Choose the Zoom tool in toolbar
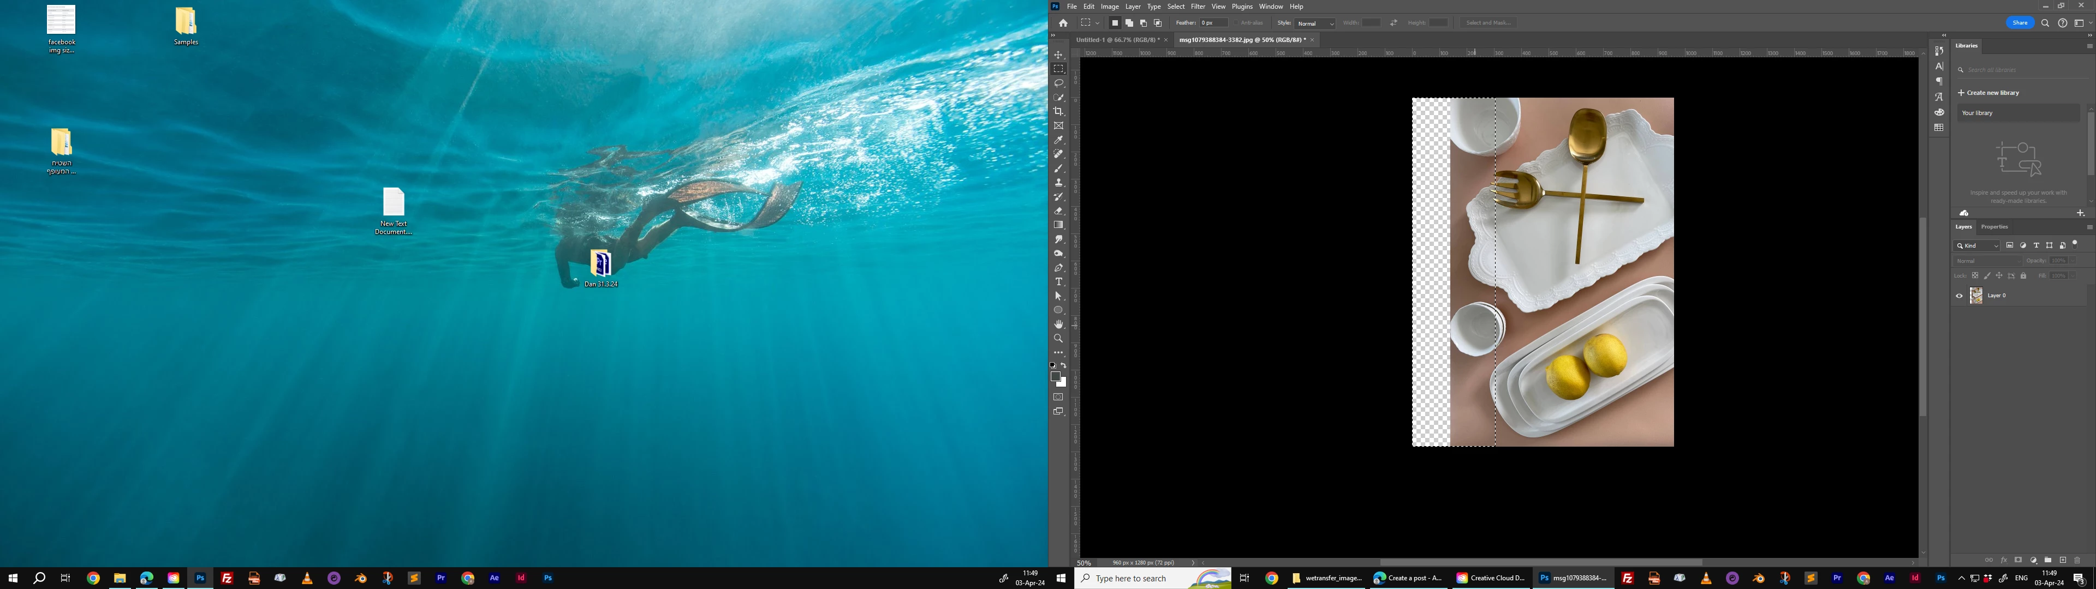 click(1058, 339)
